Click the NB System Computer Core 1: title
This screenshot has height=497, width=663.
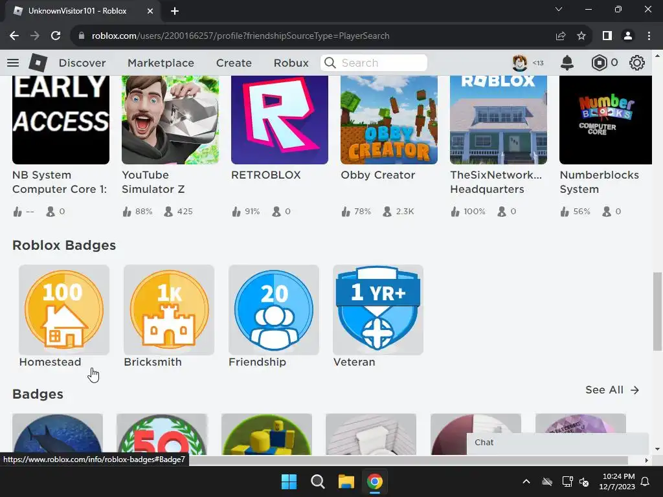(59, 182)
